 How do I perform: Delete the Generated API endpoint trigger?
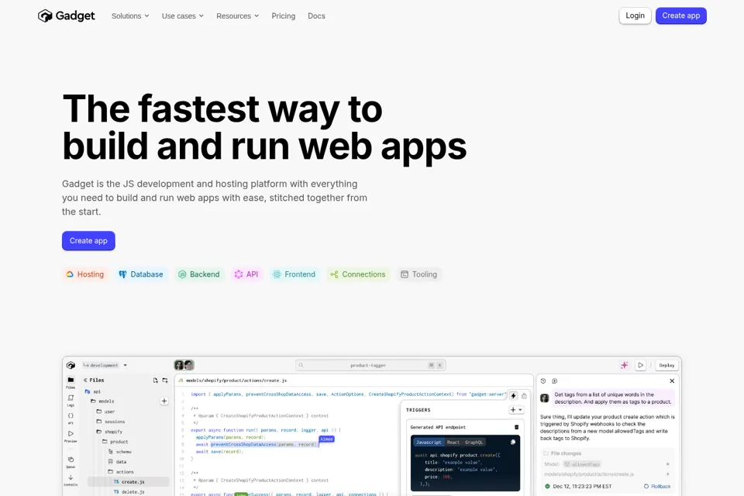pos(517,427)
